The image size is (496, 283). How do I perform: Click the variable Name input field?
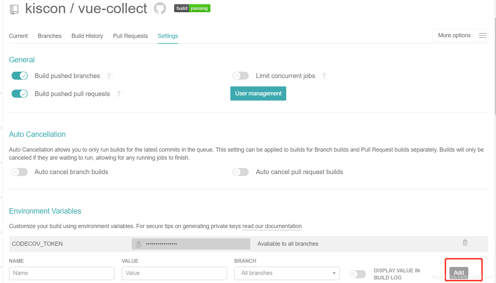coord(62,273)
